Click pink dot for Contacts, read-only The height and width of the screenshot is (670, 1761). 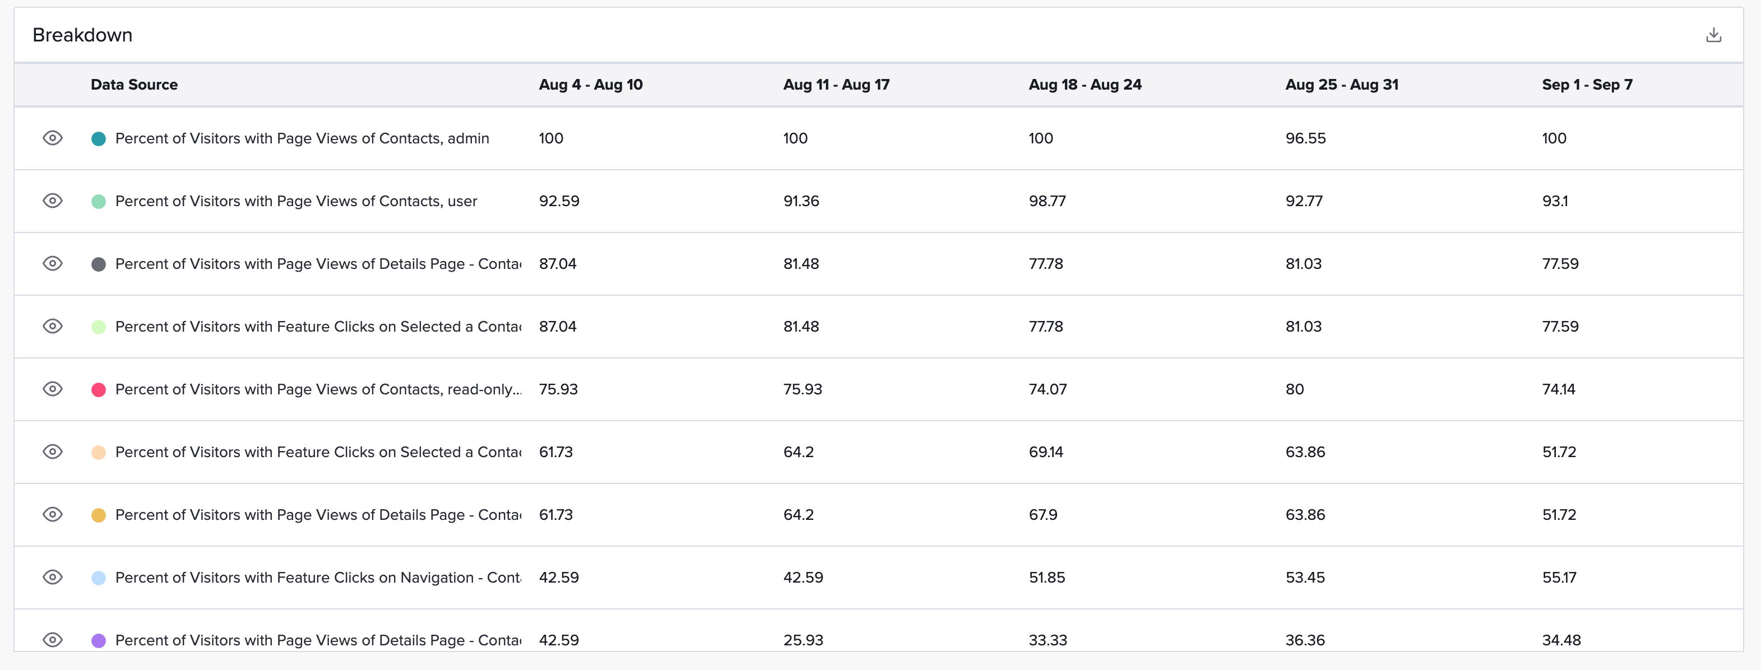pyautogui.click(x=99, y=390)
